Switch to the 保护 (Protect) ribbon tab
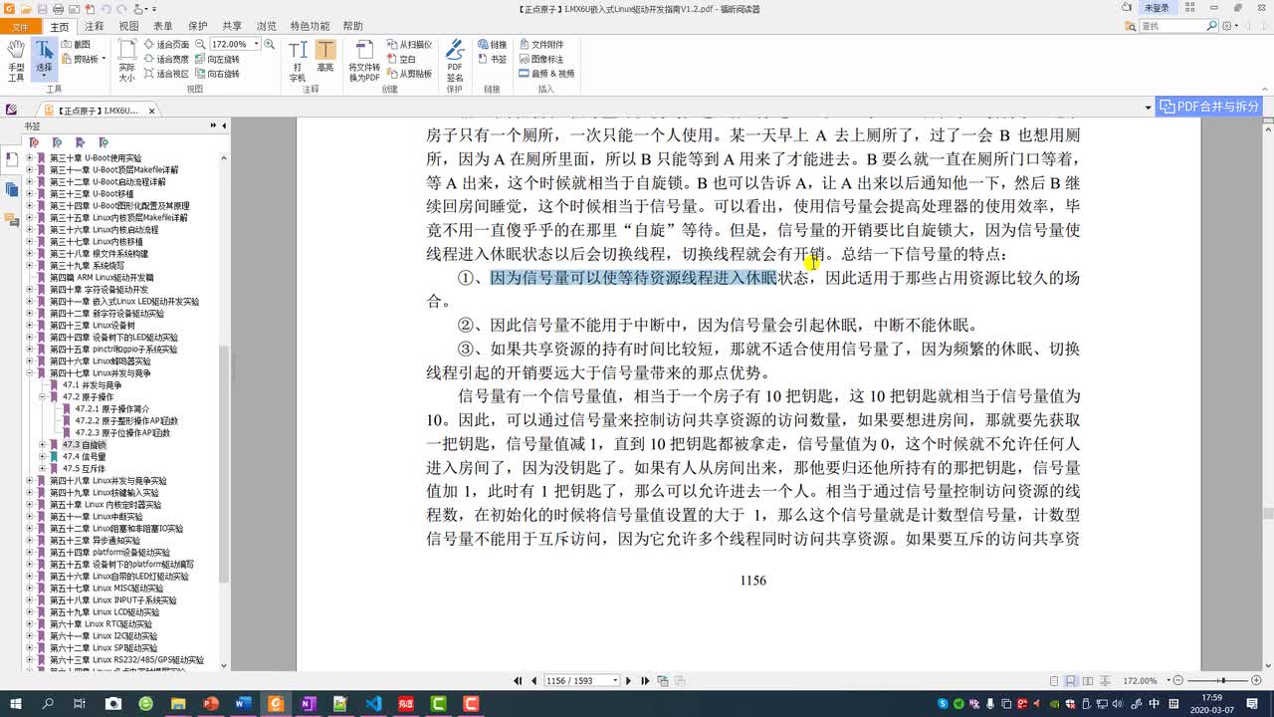 [198, 27]
